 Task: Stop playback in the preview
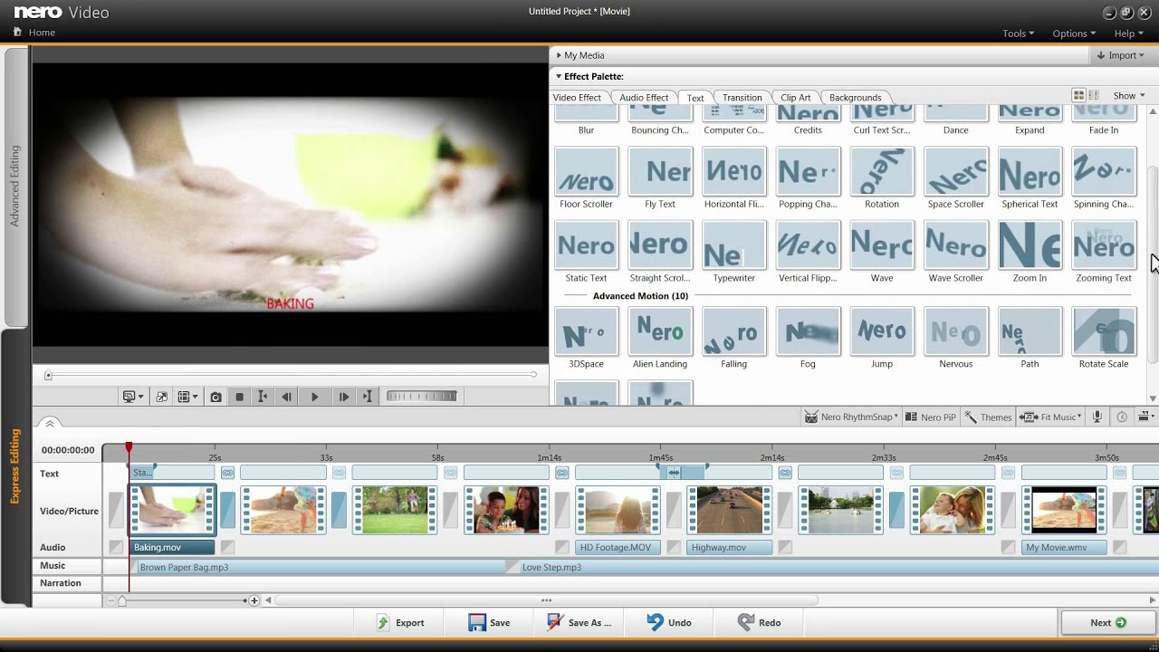(239, 397)
